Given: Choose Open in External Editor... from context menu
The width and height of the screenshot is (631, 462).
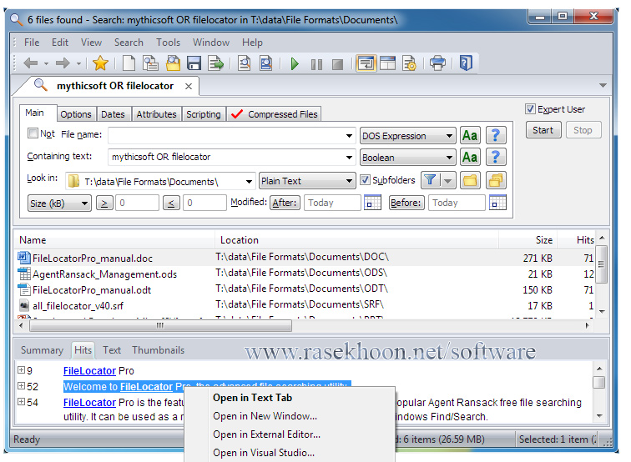Looking at the screenshot, I should point(266,434).
